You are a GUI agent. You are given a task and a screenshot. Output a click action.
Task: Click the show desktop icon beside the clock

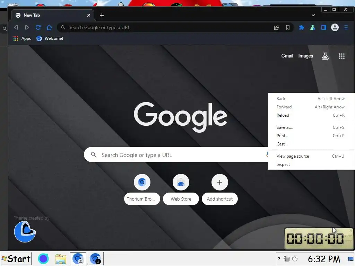point(351,259)
